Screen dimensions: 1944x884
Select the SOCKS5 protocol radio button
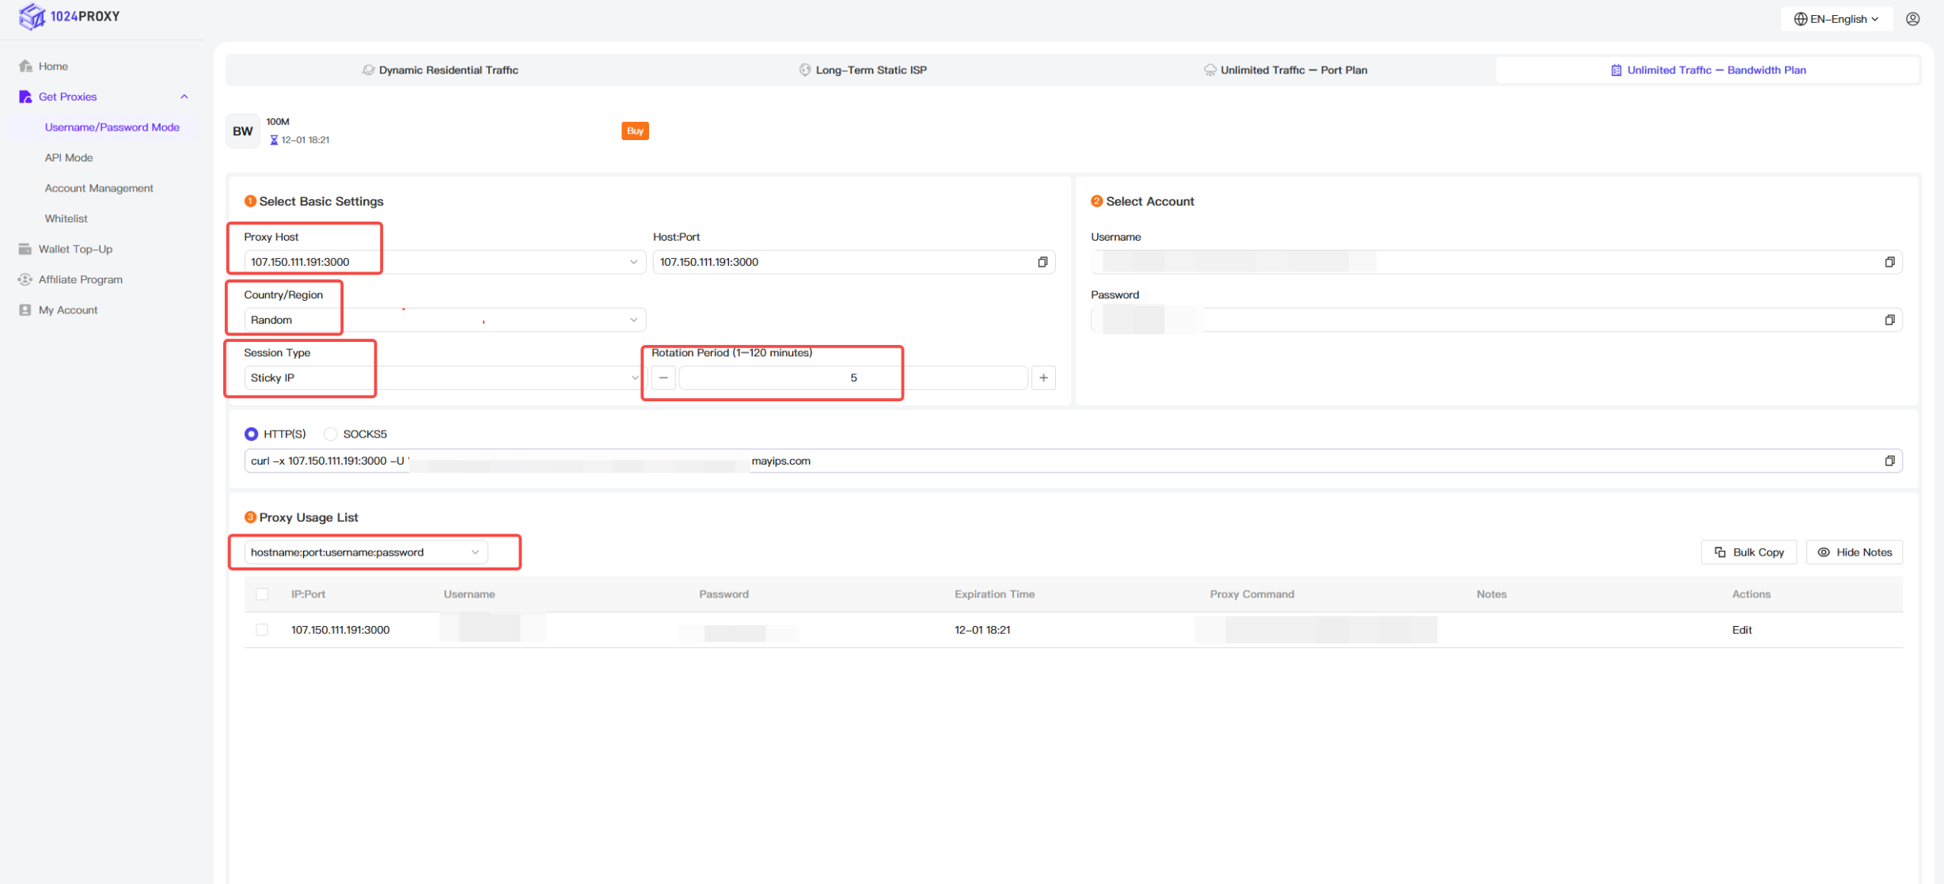click(x=331, y=434)
